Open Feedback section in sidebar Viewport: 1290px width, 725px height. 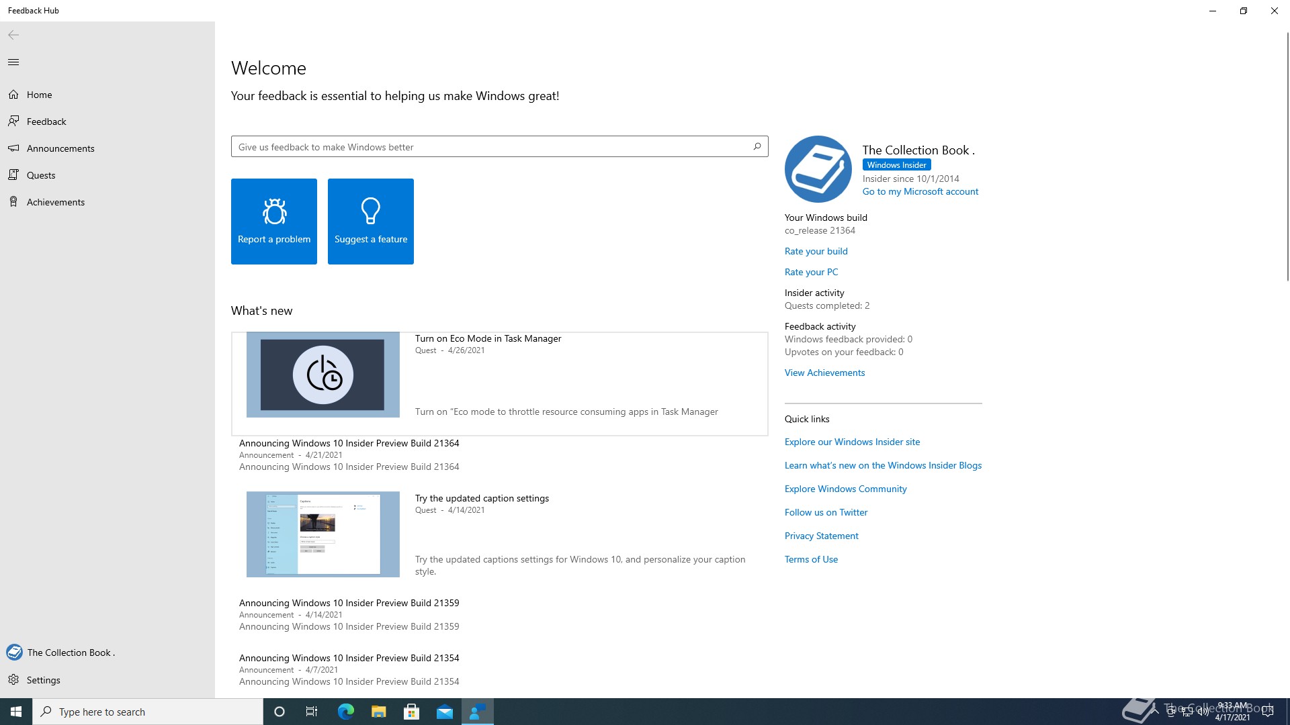click(107, 122)
